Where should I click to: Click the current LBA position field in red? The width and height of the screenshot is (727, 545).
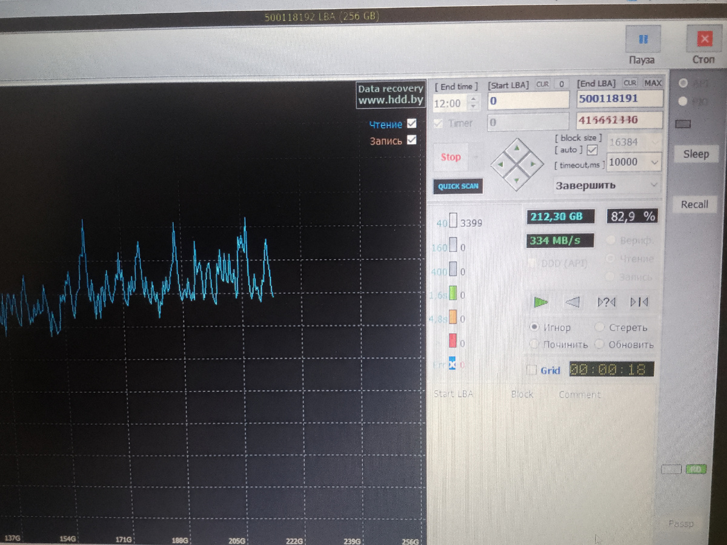pyautogui.click(x=620, y=120)
